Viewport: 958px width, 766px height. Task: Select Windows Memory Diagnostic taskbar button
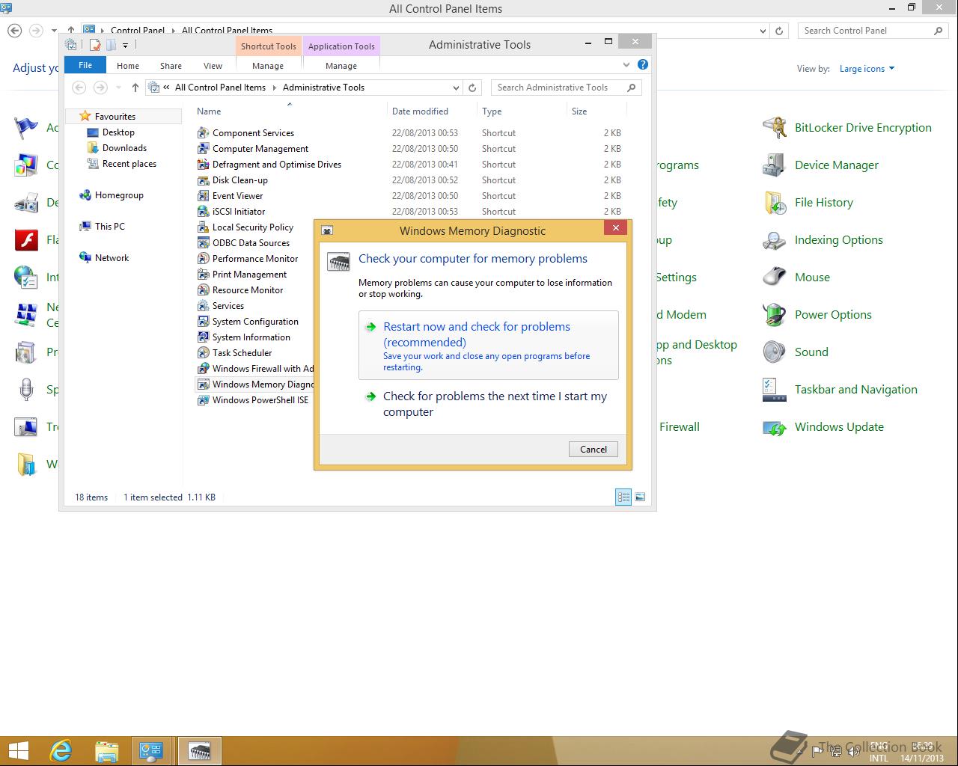(x=199, y=751)
